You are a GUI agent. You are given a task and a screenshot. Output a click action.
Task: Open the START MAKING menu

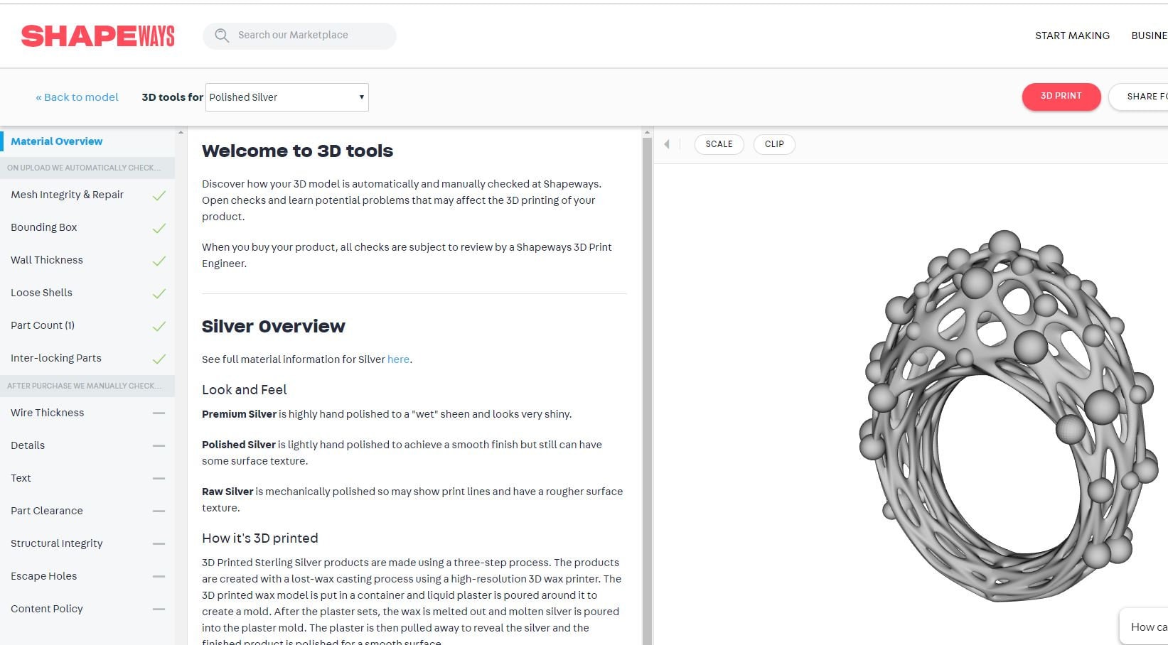[1072, 36]
